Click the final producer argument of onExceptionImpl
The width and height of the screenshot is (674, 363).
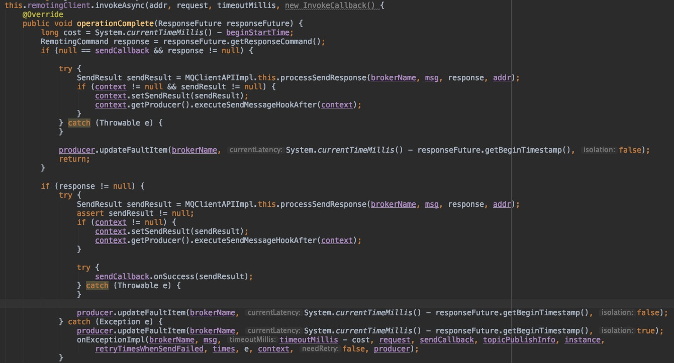click(x=392, y=349)
